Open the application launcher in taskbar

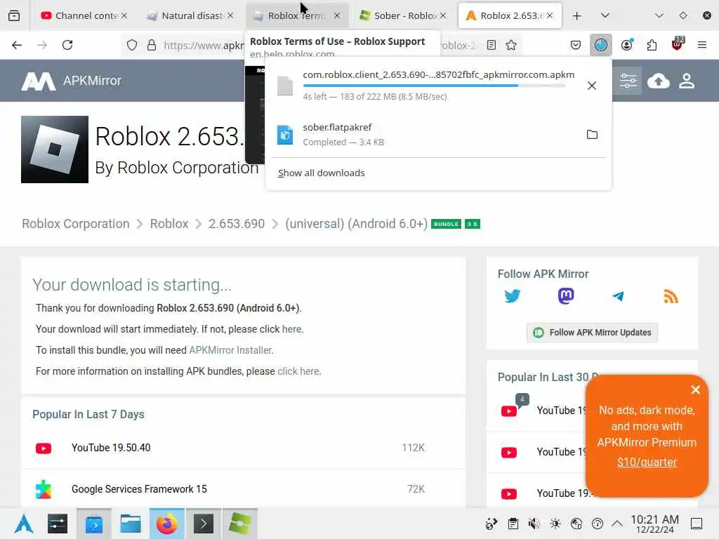coord(24,524)
